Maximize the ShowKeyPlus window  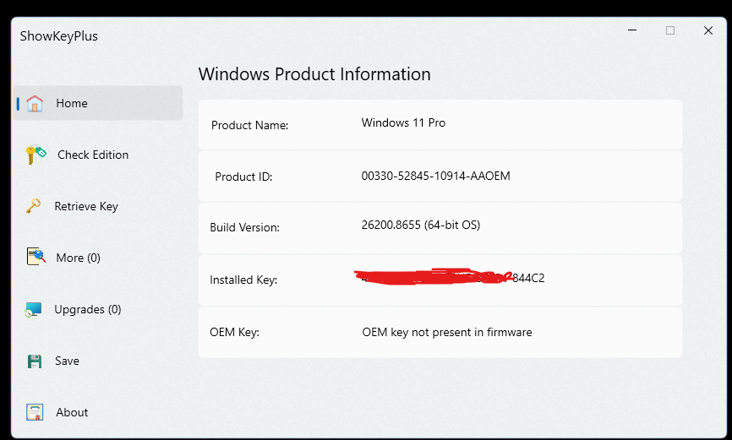(x=670, y=30)
